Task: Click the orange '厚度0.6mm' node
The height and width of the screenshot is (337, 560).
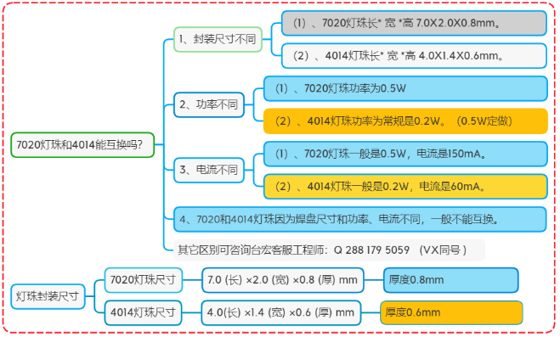Action: pyautogui.click(x=451, y=312)
